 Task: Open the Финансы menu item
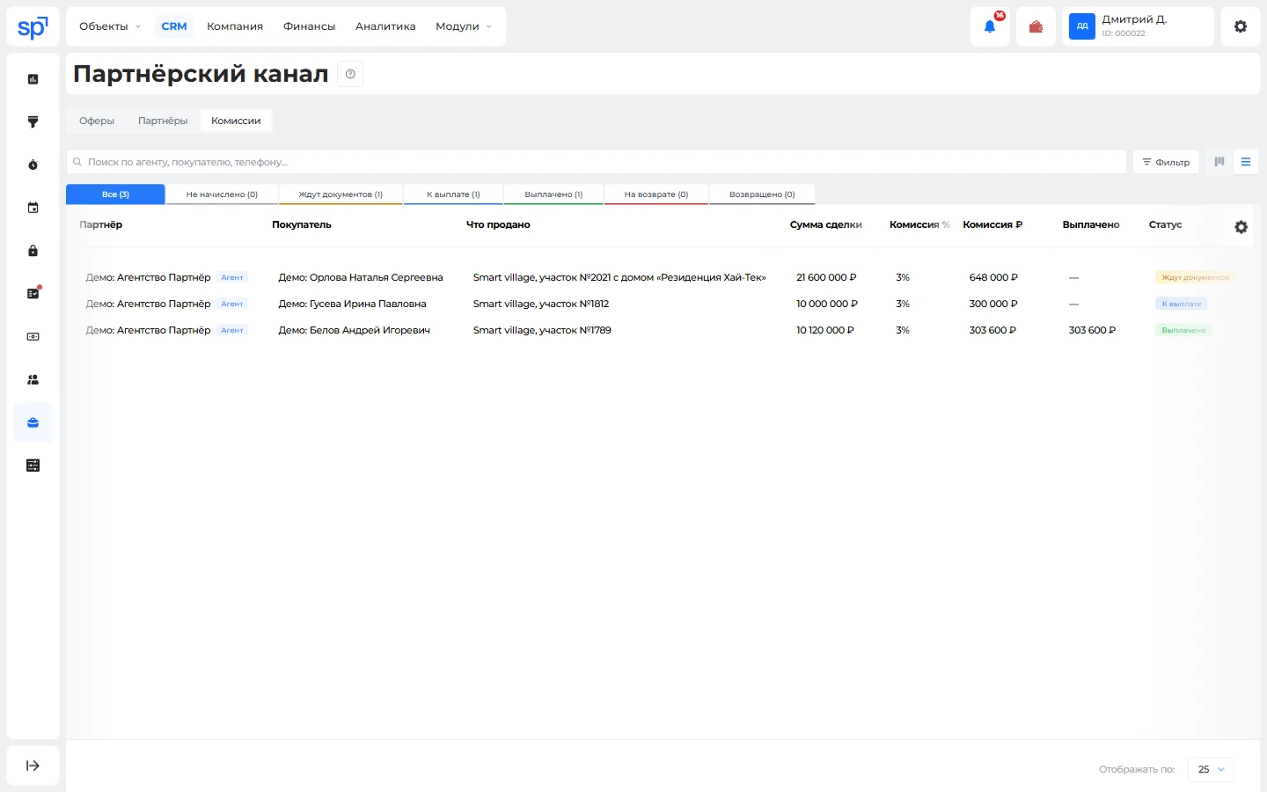[309, 26]
